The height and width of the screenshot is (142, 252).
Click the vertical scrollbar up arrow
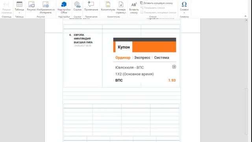point(246,20)
